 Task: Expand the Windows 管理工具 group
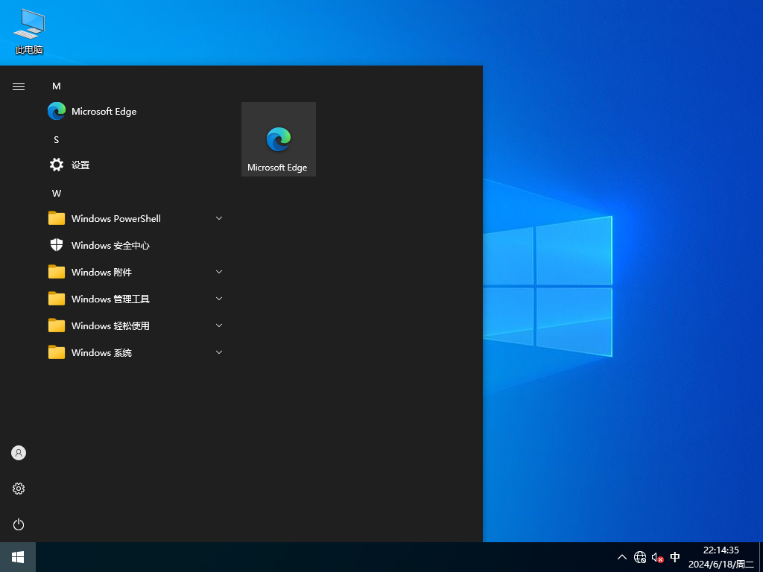(x=218, y=299)
